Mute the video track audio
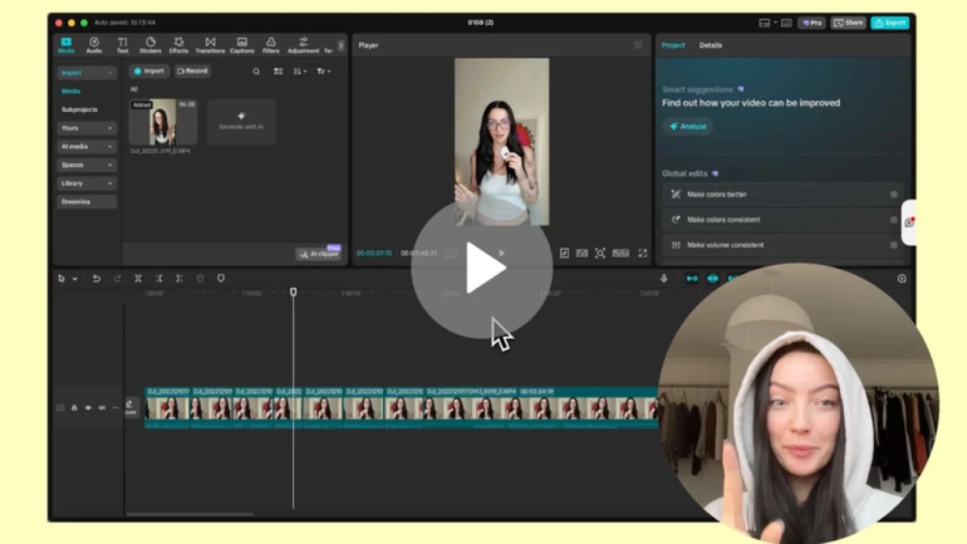967x544 pixels. coord(101,408)
